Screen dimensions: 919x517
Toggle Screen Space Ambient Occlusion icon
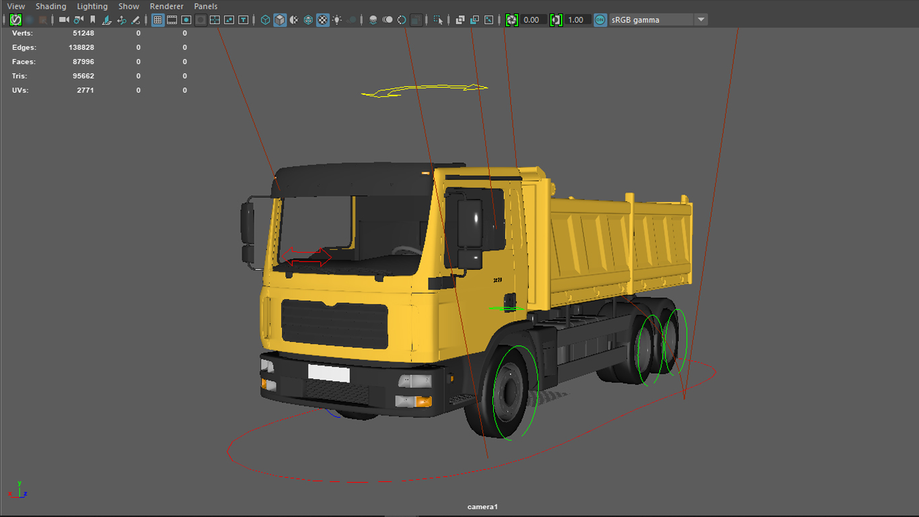tap(373, 20)
